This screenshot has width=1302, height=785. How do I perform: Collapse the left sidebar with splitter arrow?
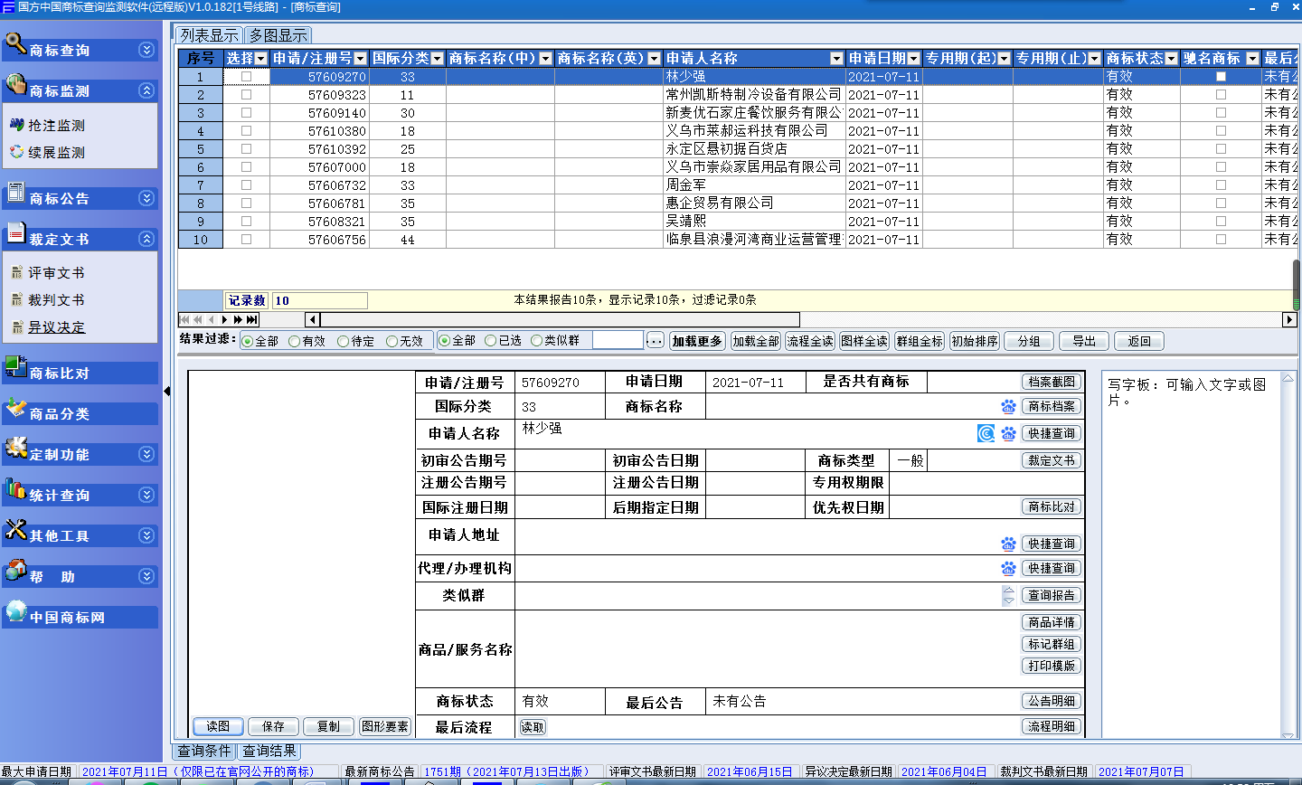click(x=167, y=391)
